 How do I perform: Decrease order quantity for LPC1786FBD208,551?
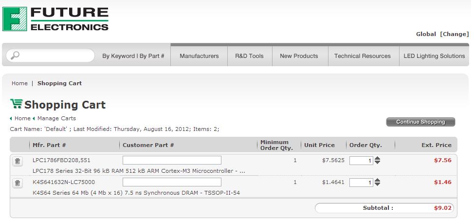378,163
